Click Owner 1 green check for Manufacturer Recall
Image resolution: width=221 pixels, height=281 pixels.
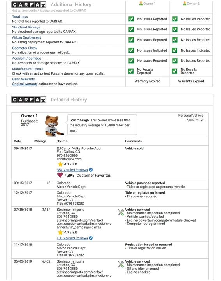click(x=131, y=71)
